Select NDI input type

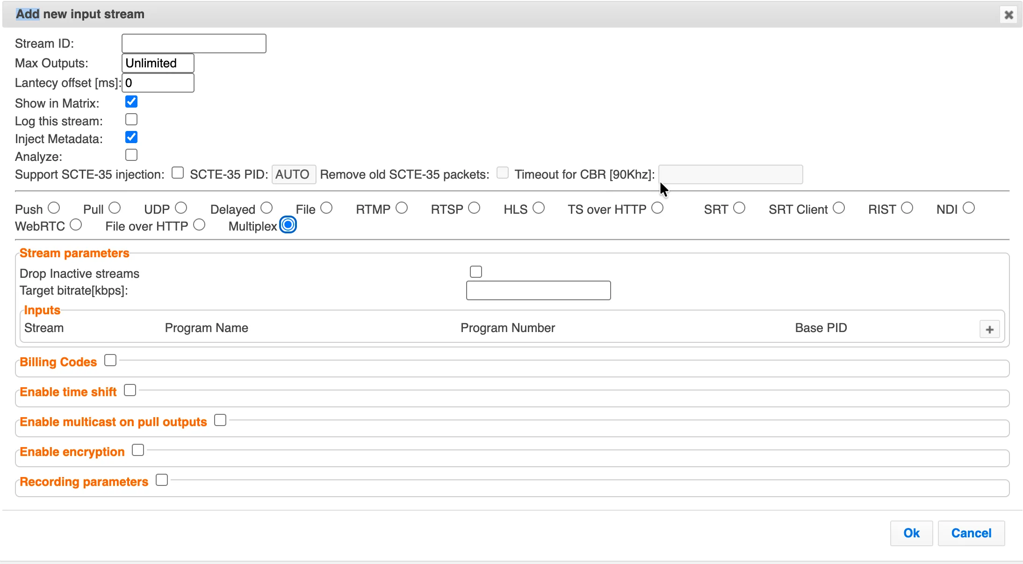(969, 208)
